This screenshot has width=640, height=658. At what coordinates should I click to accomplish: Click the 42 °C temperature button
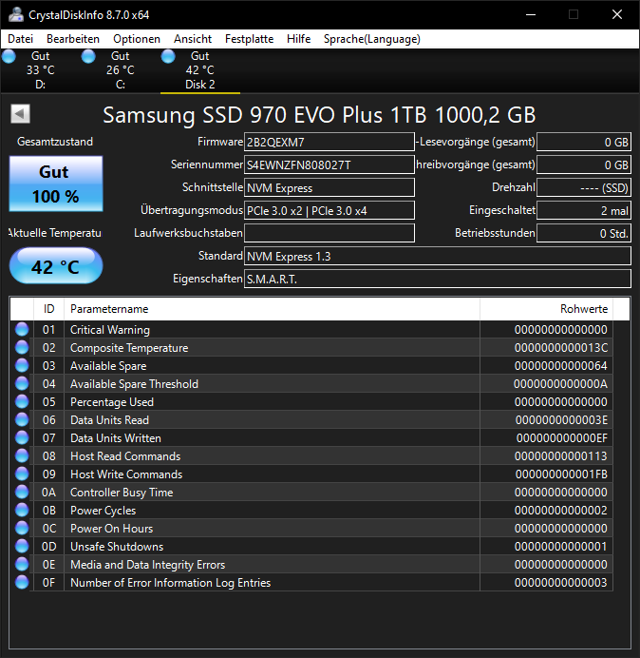tap(56, 266)
